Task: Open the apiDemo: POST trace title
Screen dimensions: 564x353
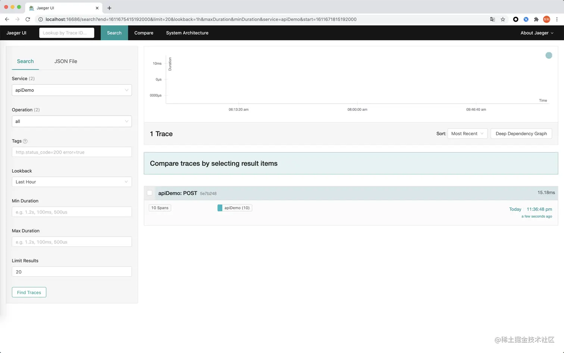Action: [178, 193]
